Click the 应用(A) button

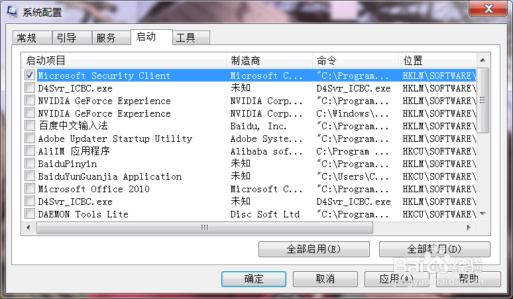(x=397, y=279)
